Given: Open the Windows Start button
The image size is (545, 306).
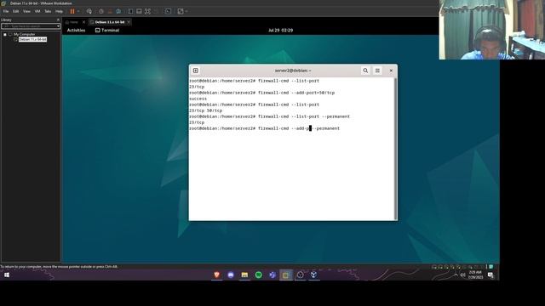Looking at the screenshot, I should pos(7,275).
